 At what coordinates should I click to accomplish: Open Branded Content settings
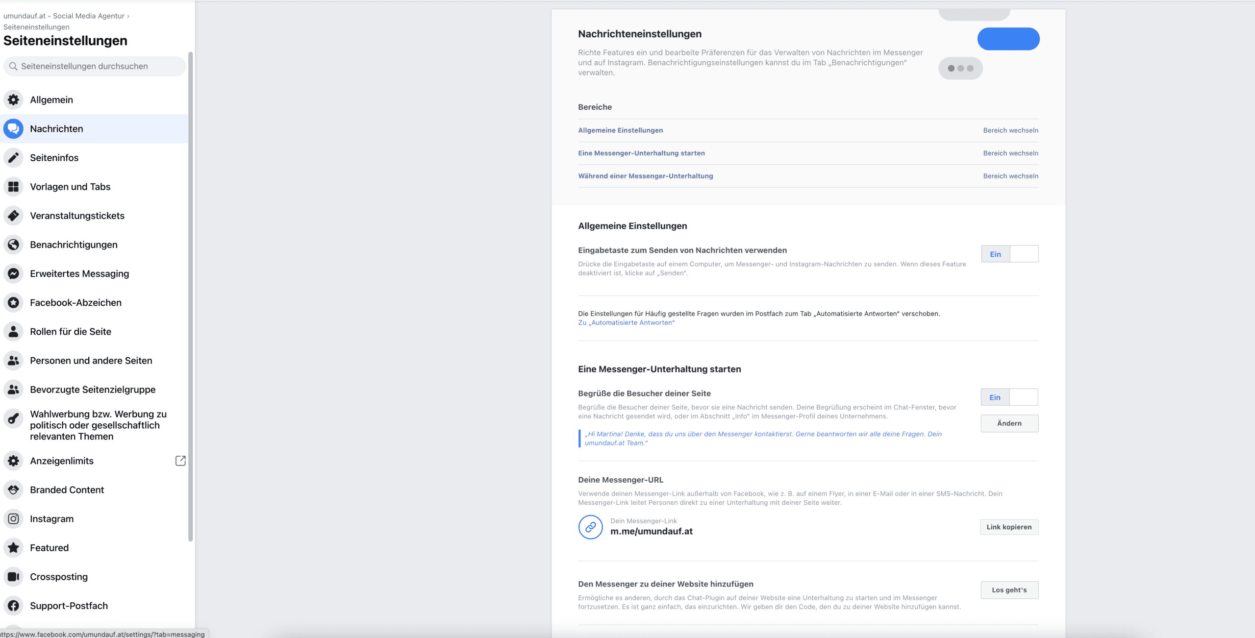coord(94,490)
